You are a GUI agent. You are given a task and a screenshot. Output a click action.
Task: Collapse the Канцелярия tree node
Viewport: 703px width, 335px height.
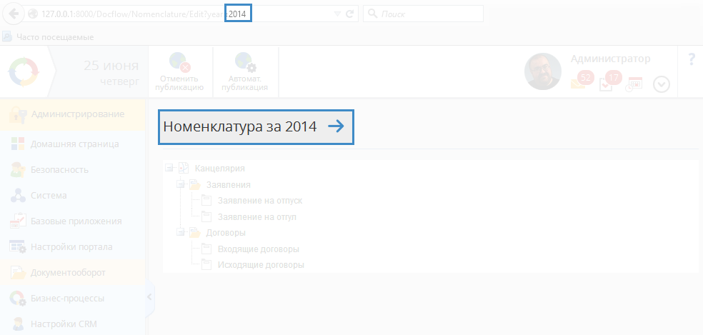169,169
